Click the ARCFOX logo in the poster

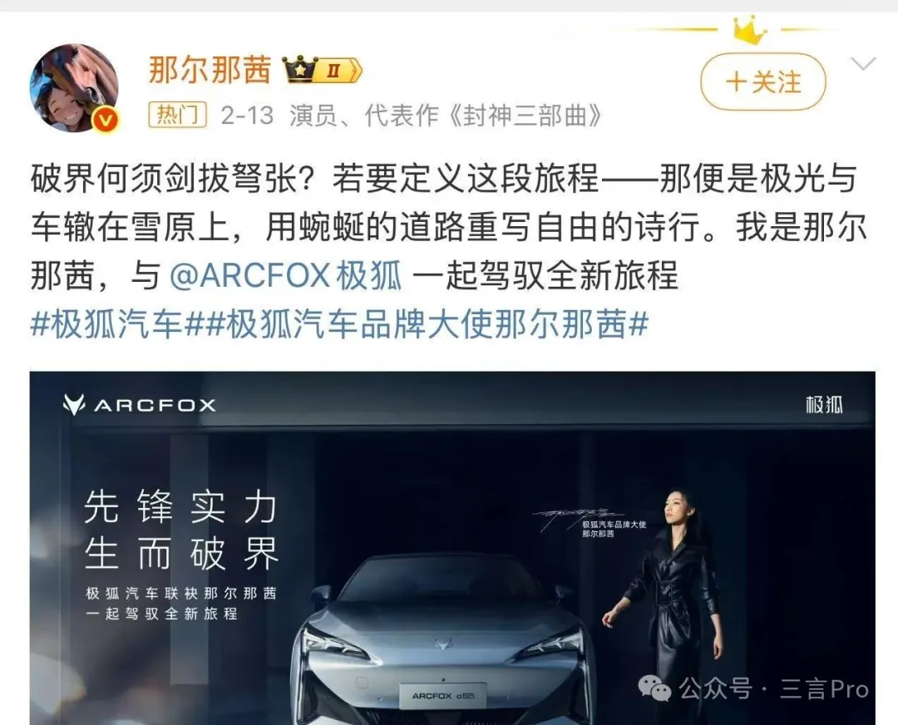point(139,405)
